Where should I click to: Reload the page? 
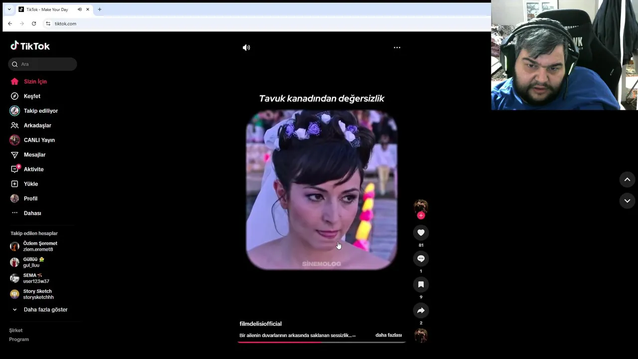tap(34, 23)
